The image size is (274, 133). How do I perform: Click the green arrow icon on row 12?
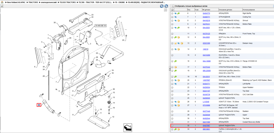point(175,37)
